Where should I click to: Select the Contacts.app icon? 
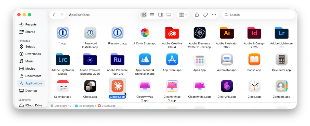click(x=281, y=86)
